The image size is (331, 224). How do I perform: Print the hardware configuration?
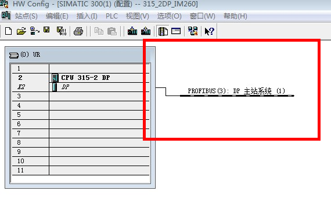[78, 31]
